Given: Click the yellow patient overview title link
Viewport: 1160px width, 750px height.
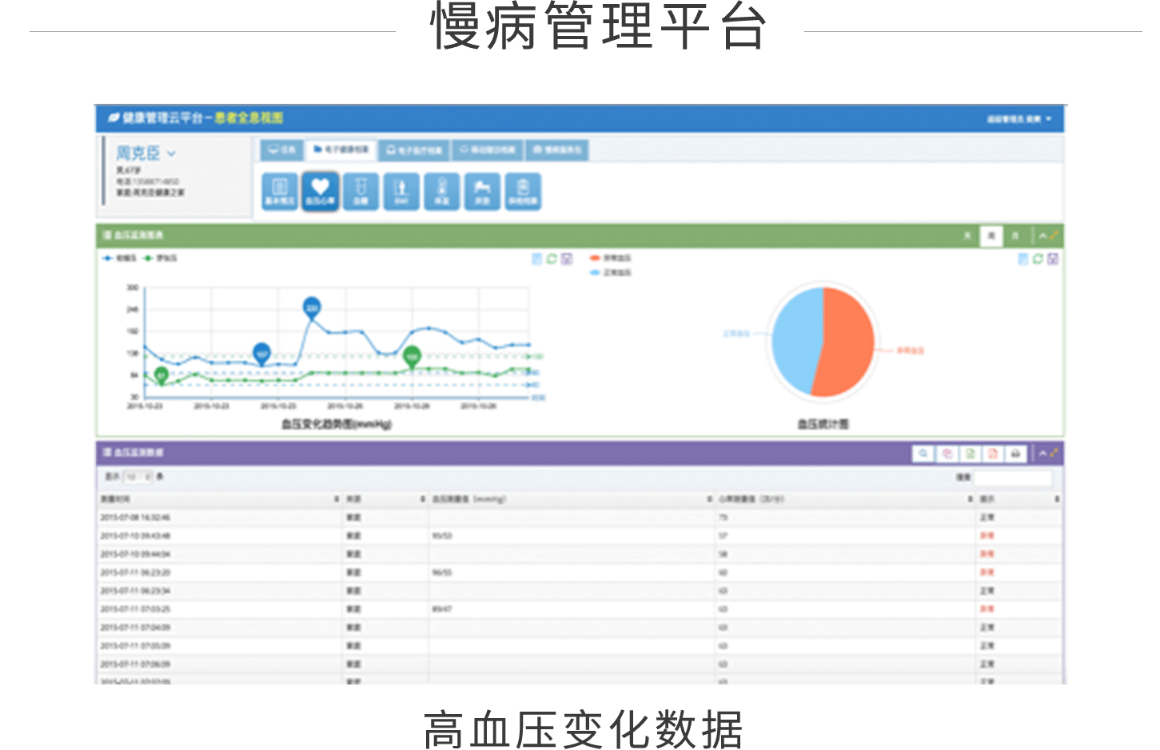Looking at the screenshot, I should [249, 118].
